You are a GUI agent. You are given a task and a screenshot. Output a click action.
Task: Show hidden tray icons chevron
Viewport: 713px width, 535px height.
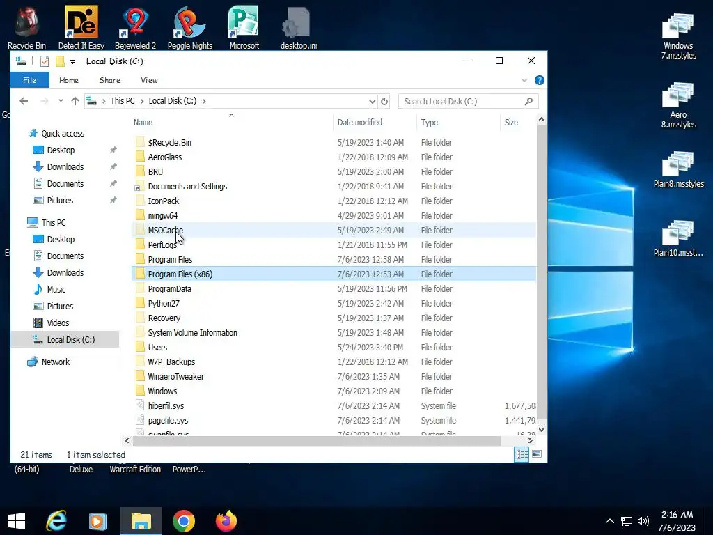coord(610,521)
